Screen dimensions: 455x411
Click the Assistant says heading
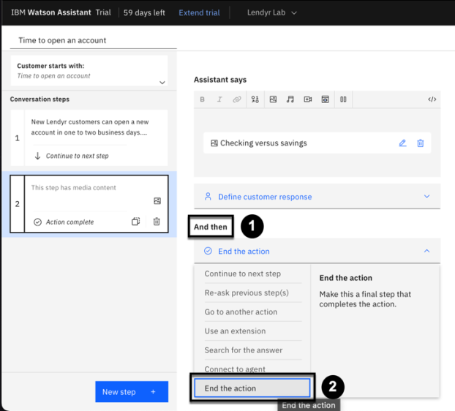pyautogui.click(x=220, y=80)
